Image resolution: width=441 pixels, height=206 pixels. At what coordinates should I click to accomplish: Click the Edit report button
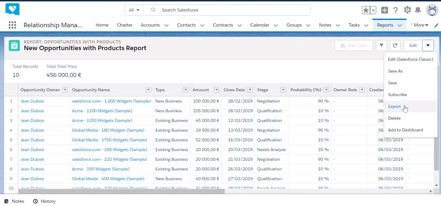coord(413,46)
